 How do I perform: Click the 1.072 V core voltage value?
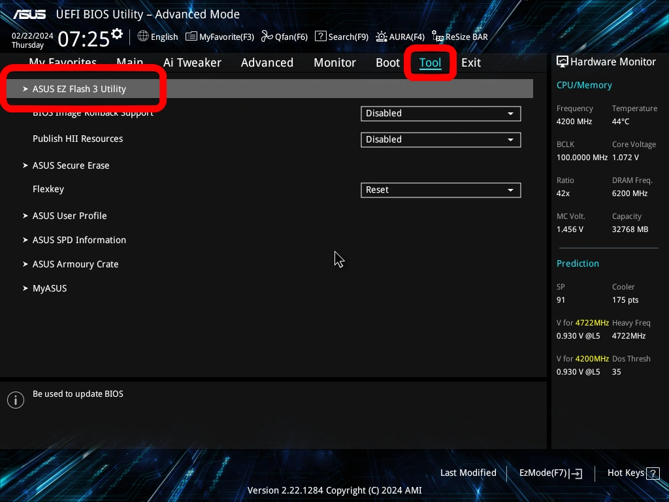(625, 158)
